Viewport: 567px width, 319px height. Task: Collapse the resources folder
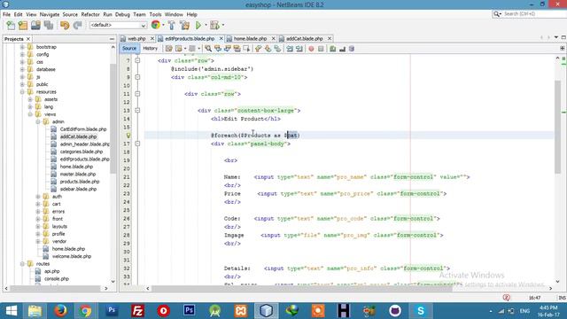click(22, 92)
